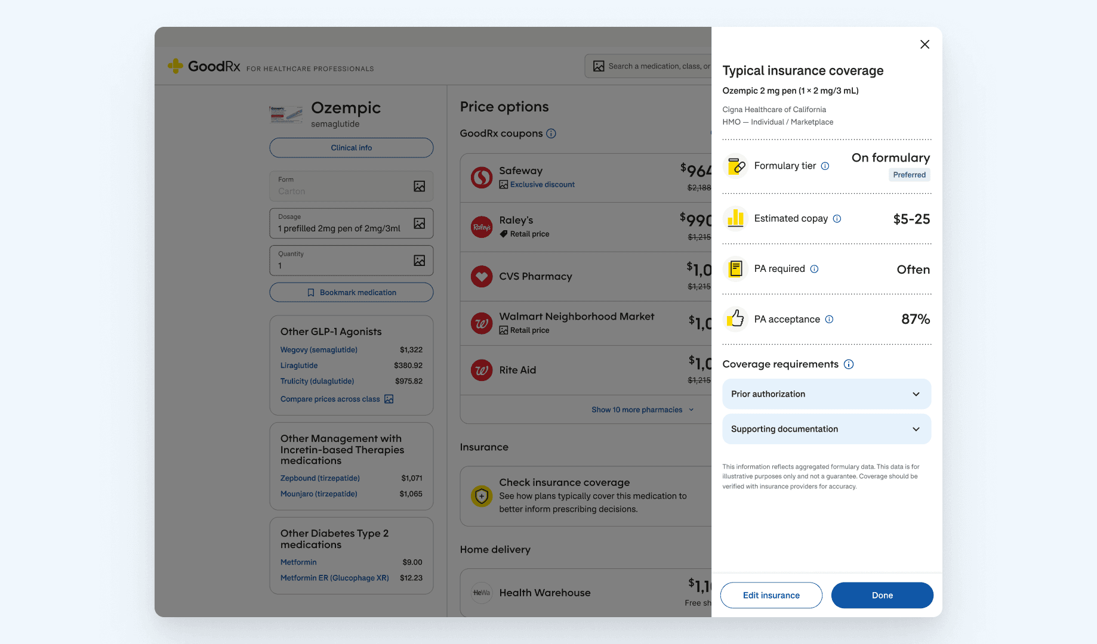Open the Wegovy (semaglutide) link
The image size is (1097, 644).
[x=319, y=350]
